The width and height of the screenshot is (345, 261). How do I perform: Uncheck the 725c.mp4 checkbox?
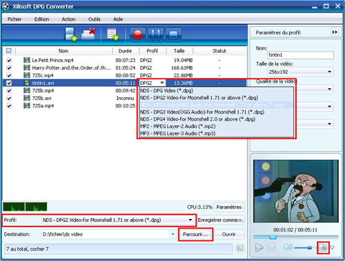tap(9, 76)
